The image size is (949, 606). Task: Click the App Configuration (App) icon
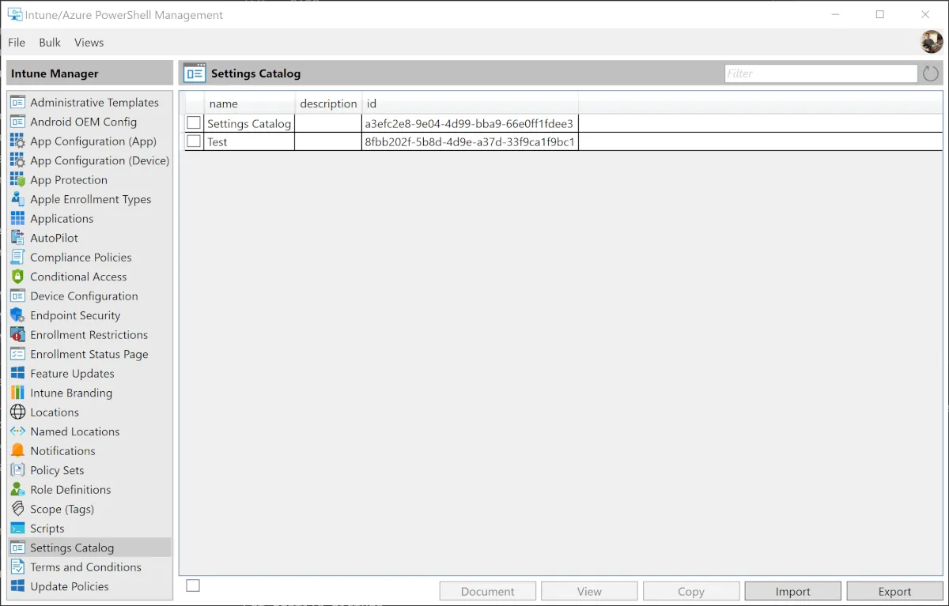[x=17, y=141]
